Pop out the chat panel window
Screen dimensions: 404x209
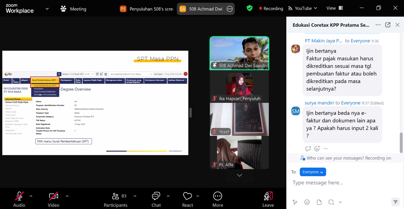coord(388,25)
